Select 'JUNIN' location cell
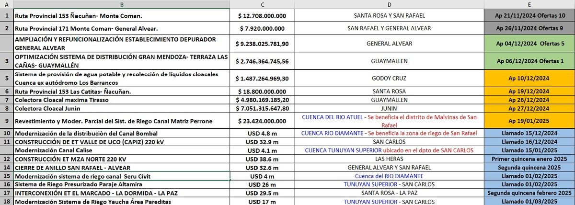 (389, 109)
